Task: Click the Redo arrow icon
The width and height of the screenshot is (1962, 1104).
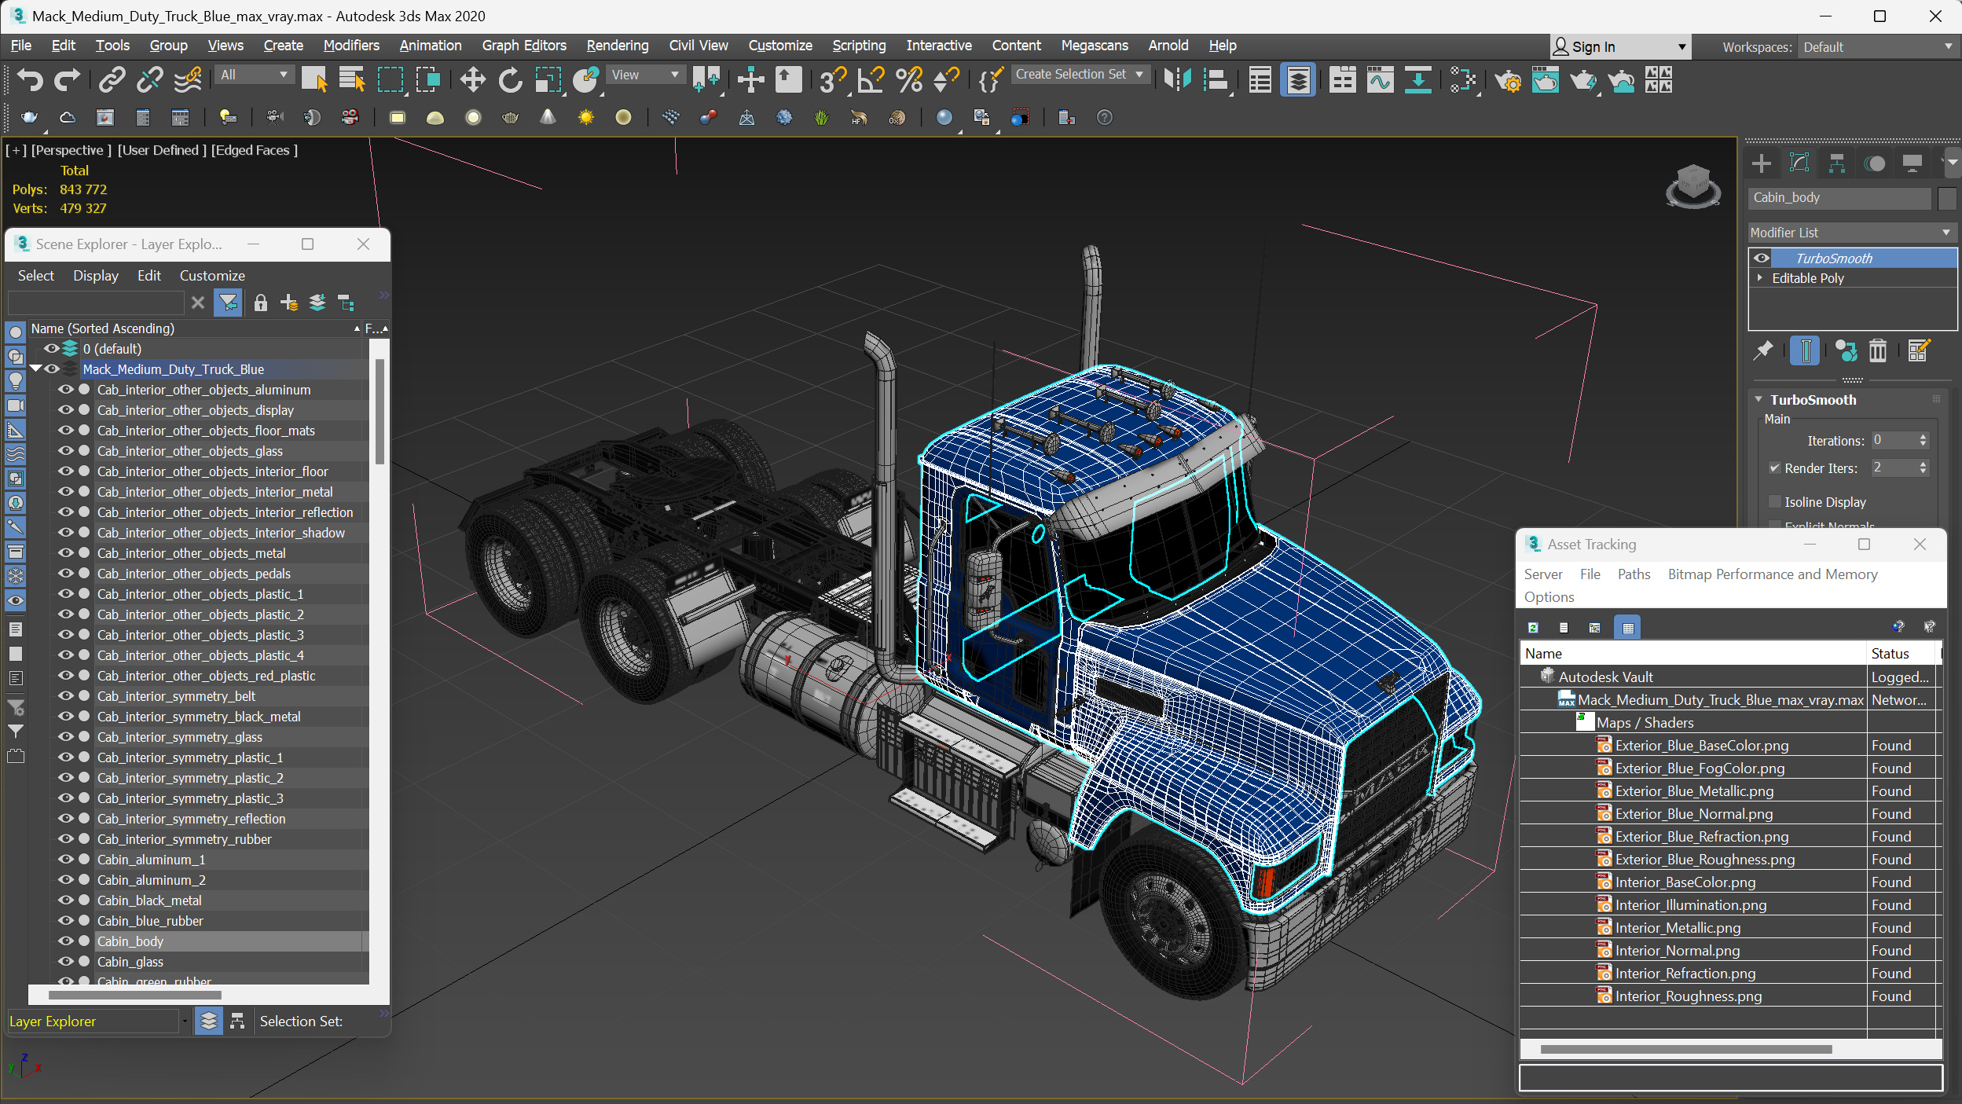Action: pyautogui.click(x=67, y=79)
